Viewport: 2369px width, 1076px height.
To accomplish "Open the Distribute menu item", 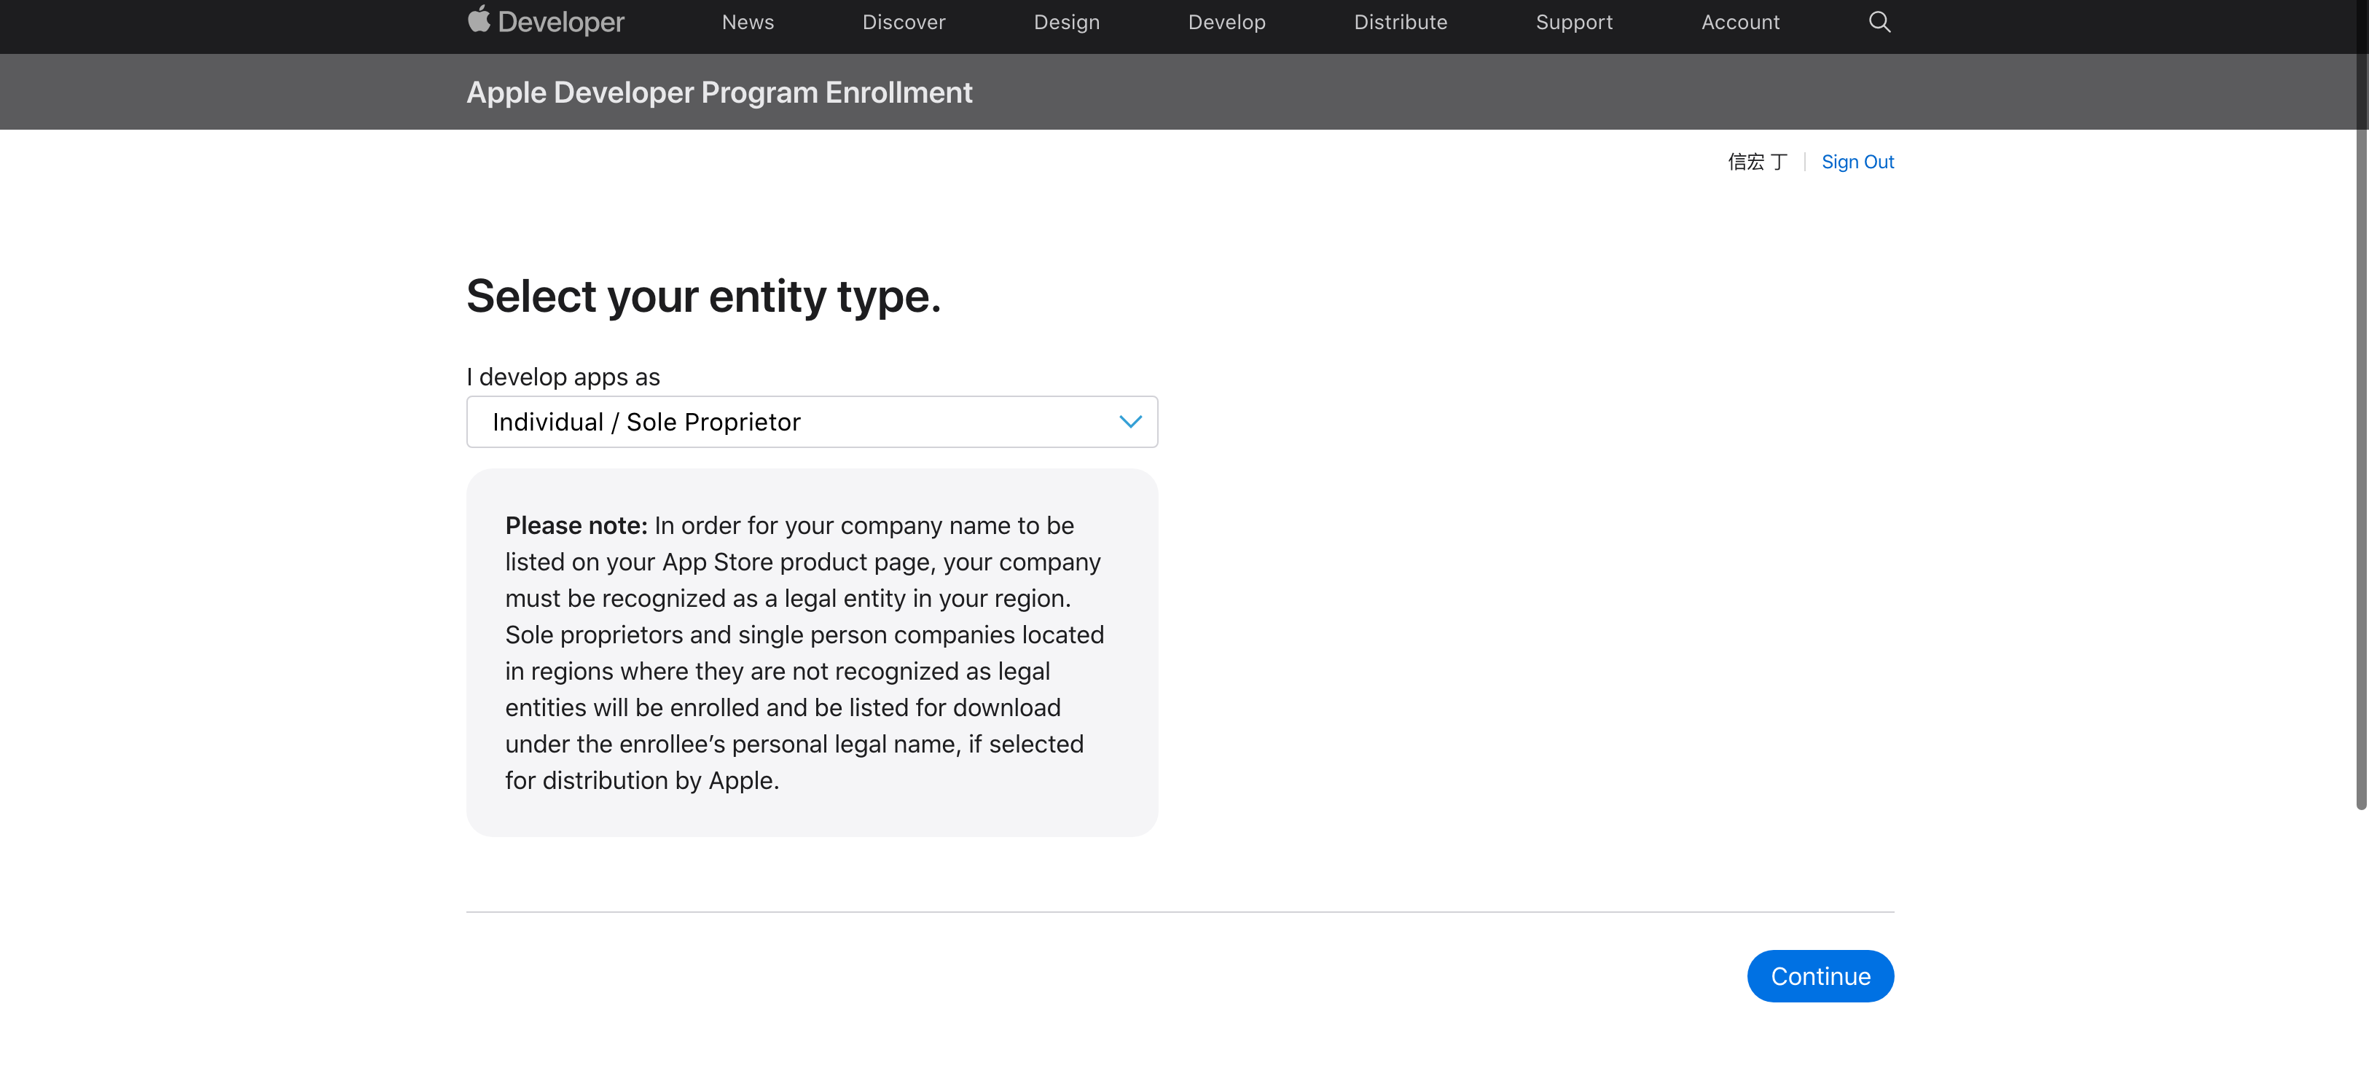I will tap(1400, 22).
